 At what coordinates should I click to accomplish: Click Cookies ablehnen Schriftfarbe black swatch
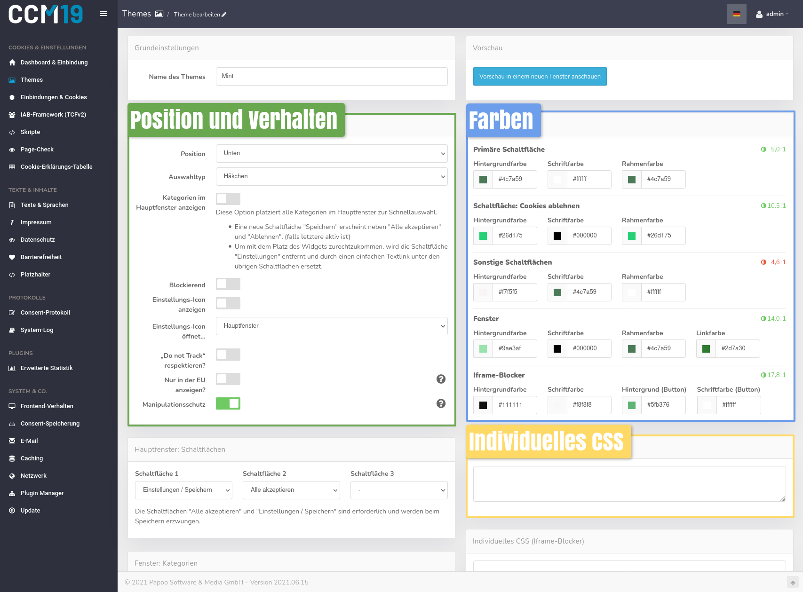557,236
